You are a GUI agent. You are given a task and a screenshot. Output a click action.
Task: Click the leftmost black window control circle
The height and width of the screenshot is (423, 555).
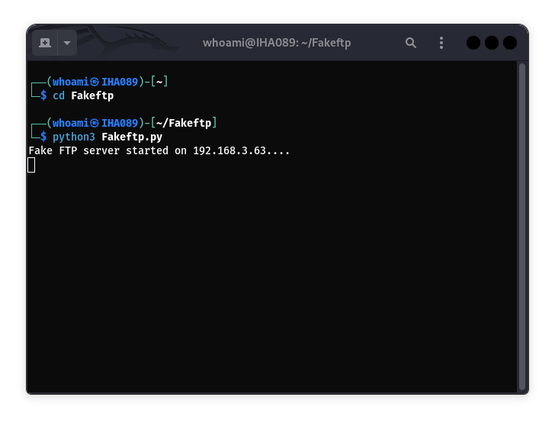(x=473, y=43)
